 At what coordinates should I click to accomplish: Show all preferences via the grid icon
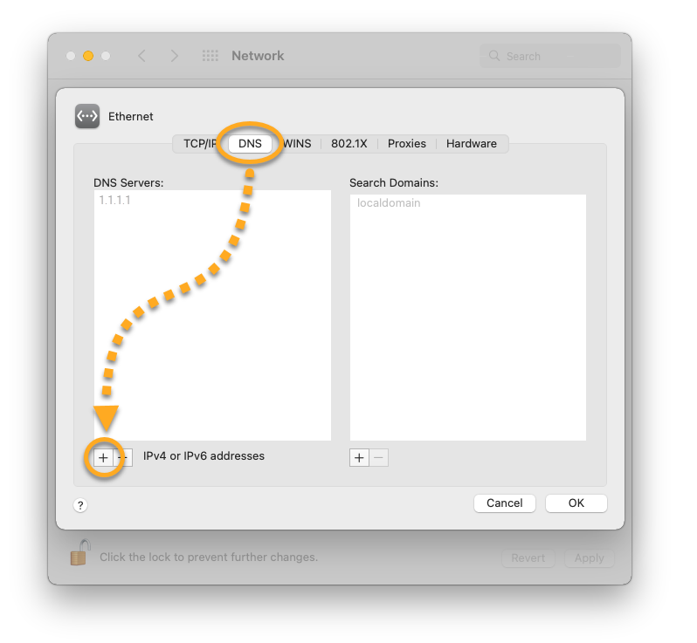[210, 56]
